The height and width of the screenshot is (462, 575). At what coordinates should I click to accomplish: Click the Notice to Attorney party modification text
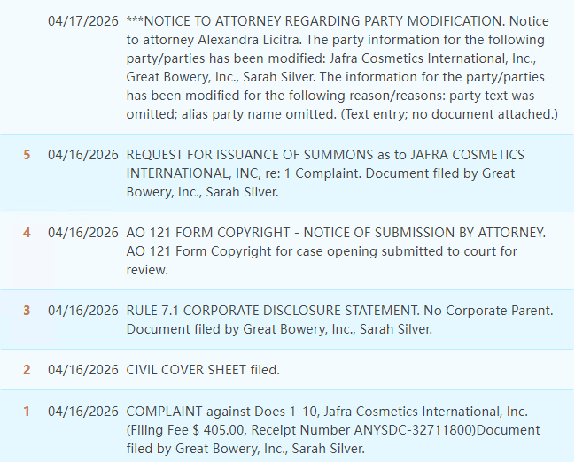coord(342,67)
